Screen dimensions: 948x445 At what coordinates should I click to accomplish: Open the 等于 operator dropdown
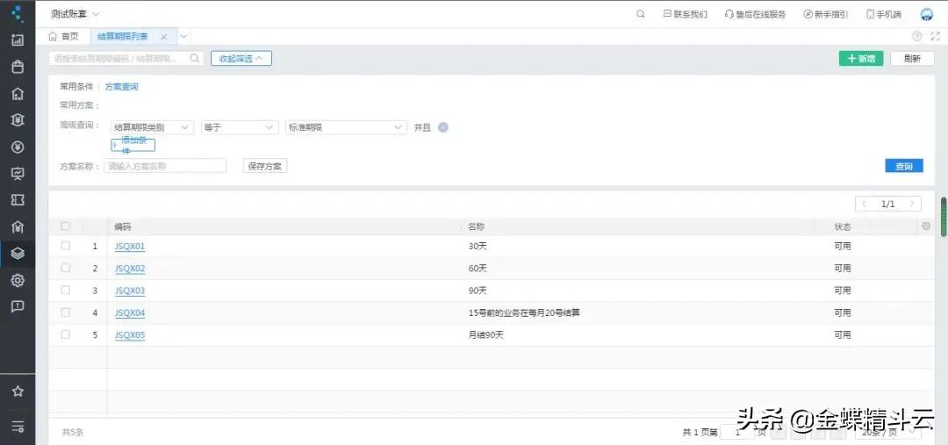click(240, 127)
